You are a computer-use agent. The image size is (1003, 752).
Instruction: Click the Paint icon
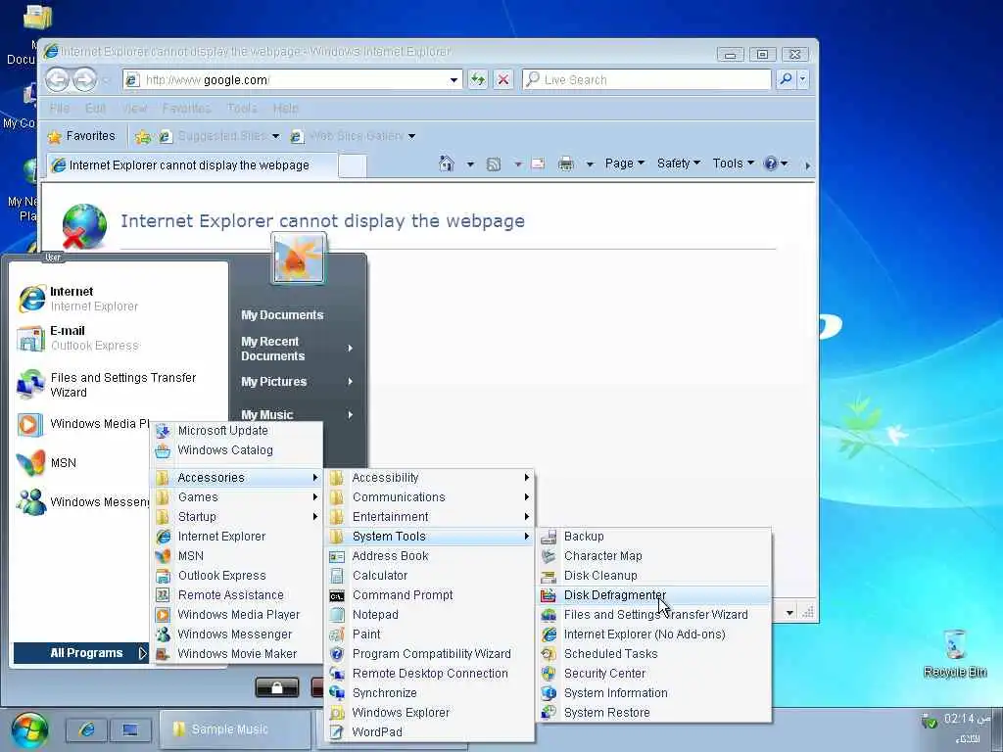337,634
